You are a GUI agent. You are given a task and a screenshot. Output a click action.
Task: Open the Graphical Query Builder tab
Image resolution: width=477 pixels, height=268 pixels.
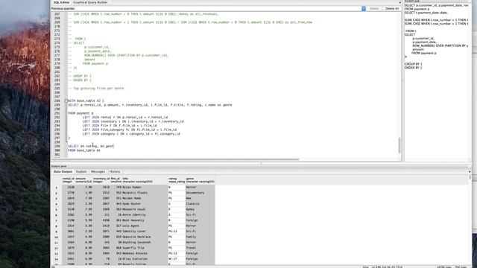90,2
